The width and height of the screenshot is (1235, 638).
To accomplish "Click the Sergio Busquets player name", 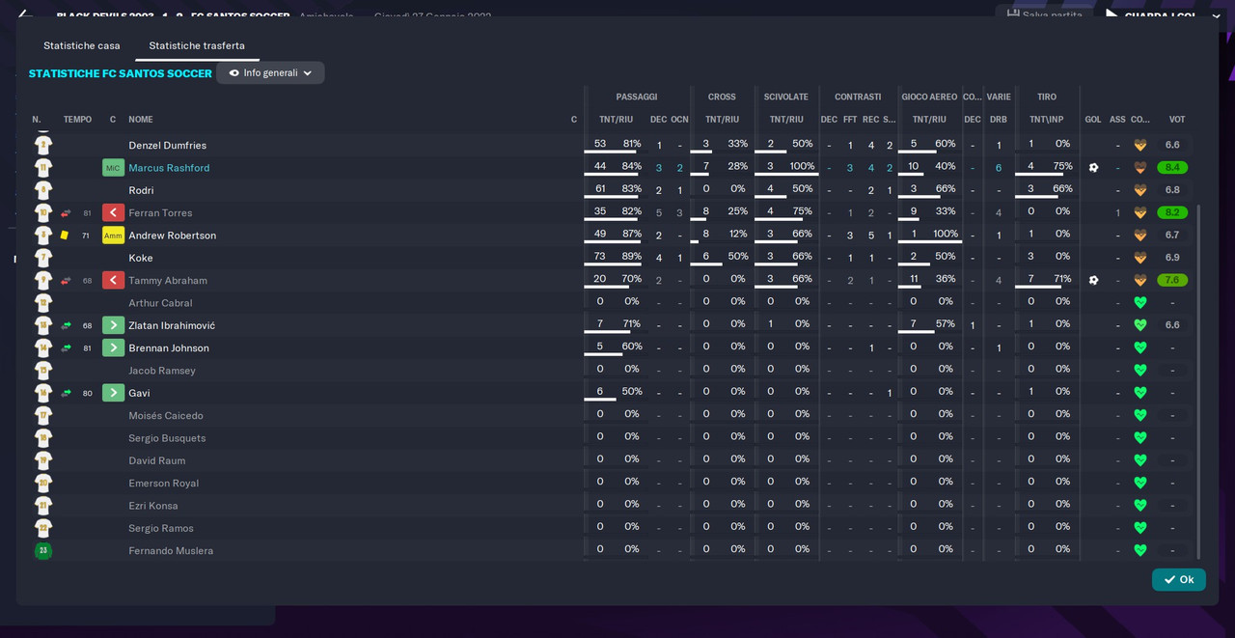I will [x=167, y=438].
